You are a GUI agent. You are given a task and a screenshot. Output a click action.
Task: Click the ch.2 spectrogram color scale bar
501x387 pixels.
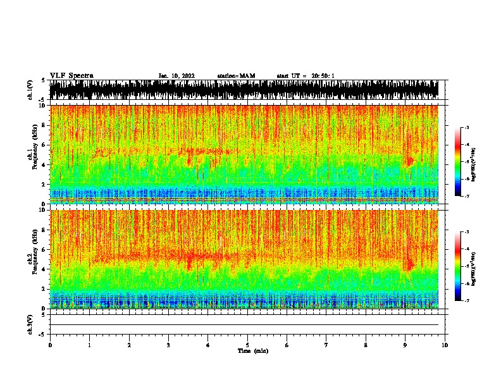coord(457,266)
